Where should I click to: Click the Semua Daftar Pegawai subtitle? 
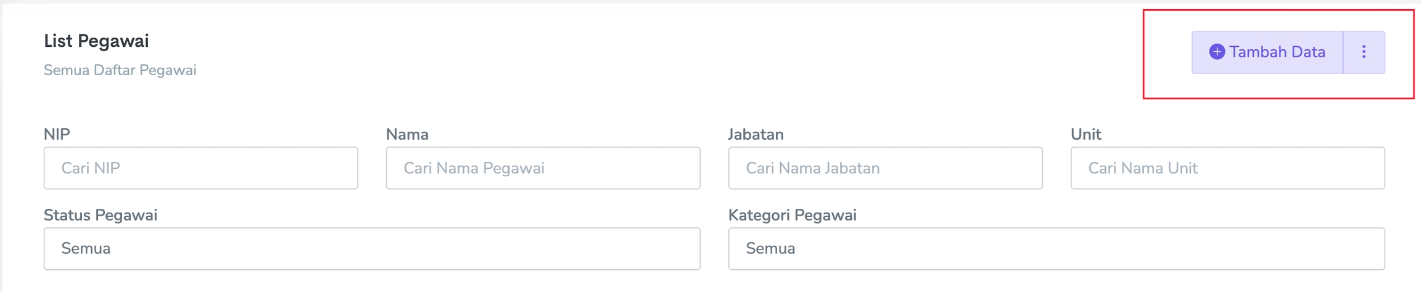click(120, 70)
